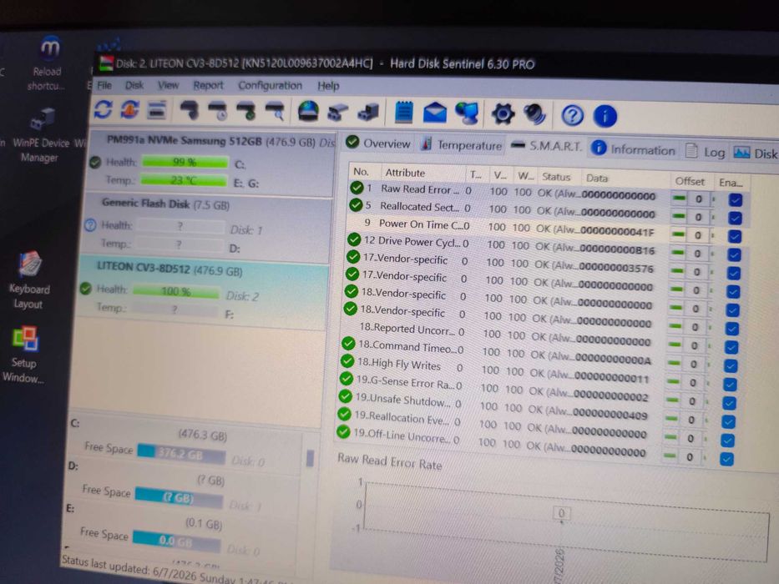Switch to the Overview tab
Screen dimensions: 779x584
pyautogui.click(x=378, y=143)
